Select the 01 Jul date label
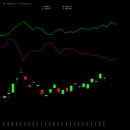The height and width of the screenshot is (130, 130). point(4,124)
